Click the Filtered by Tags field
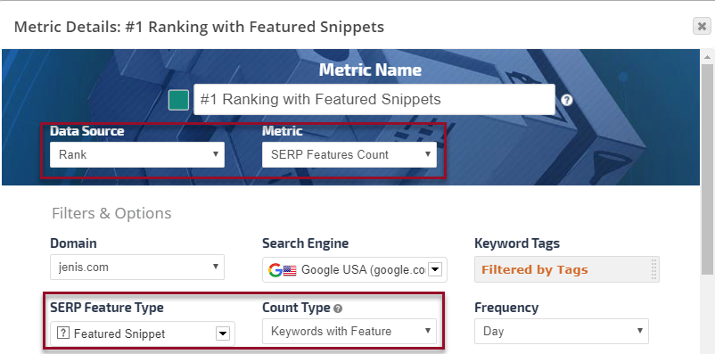This screenshot has width=715, height=354. (567, 269)
